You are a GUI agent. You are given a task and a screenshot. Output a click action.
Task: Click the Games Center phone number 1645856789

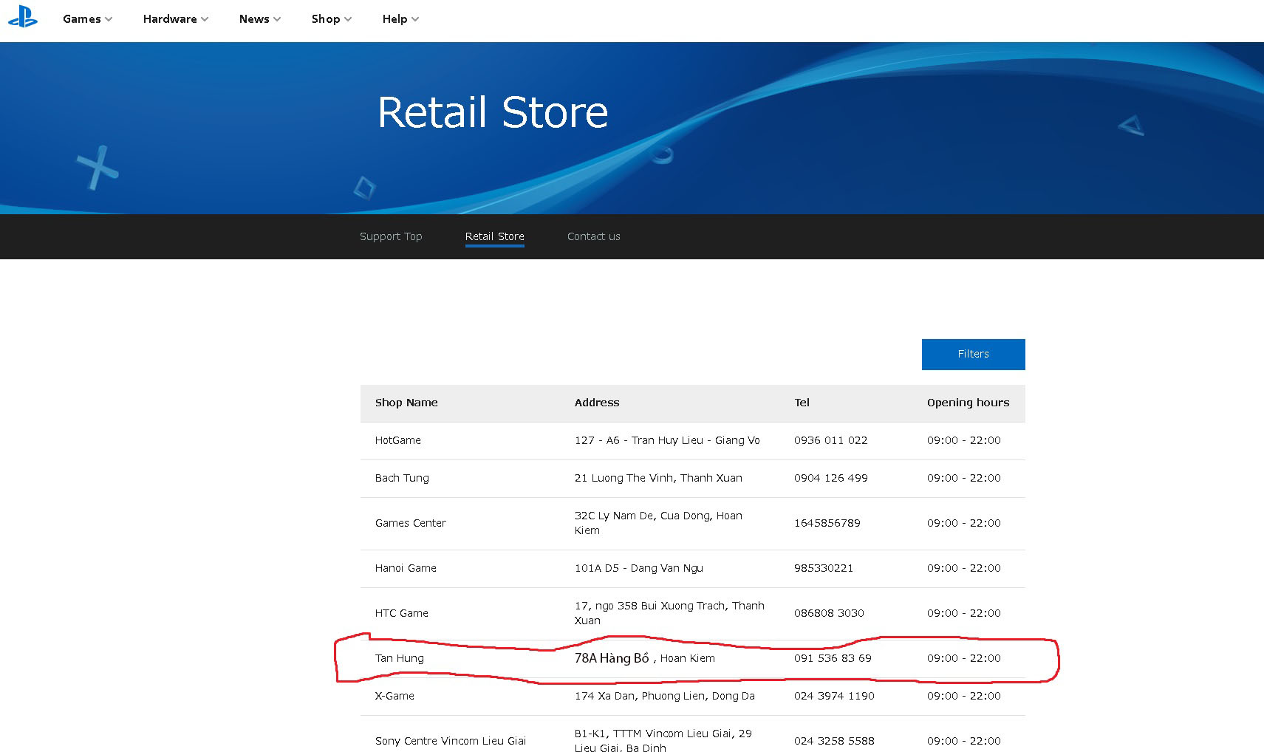pos(827,523)
